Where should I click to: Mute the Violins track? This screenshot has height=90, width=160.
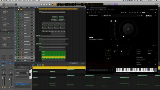click(x=20, y=33)
